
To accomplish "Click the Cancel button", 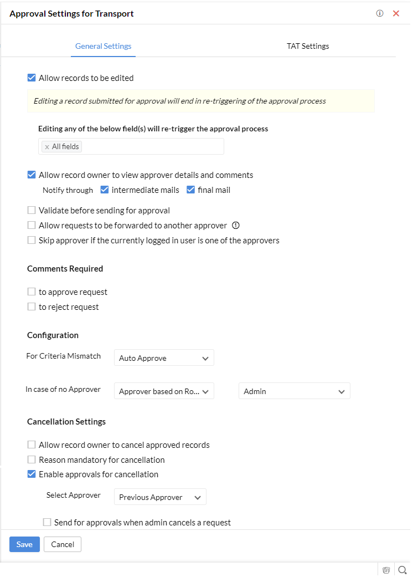I will 63,544.
